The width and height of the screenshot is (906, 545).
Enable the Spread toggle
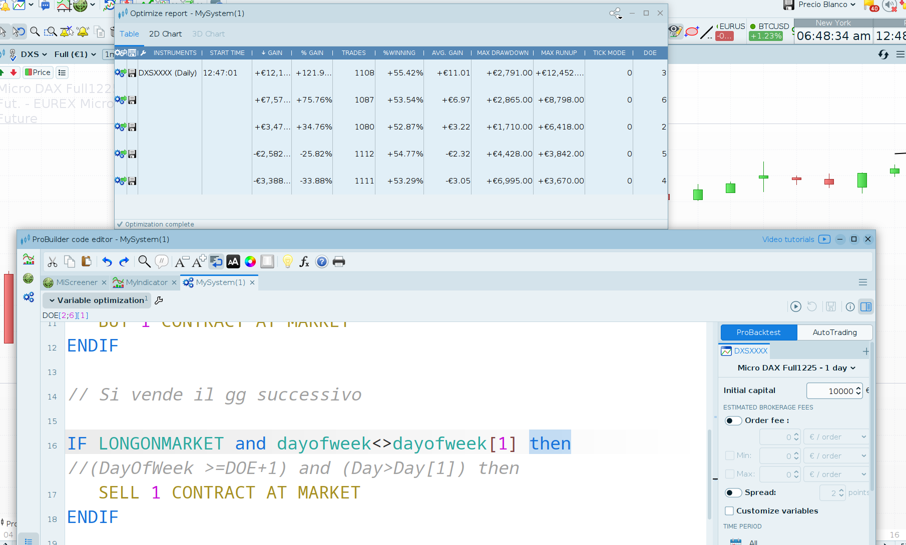[733, 492]
